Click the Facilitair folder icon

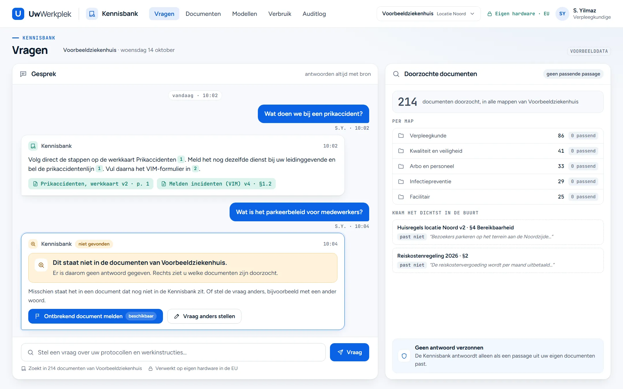[401, 197]
